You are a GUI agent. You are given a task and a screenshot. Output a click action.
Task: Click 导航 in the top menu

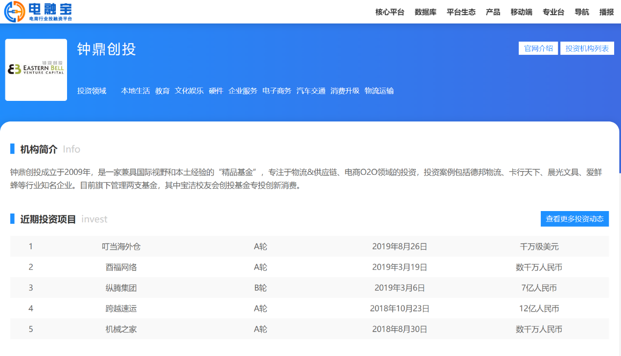tap(582, 12)
